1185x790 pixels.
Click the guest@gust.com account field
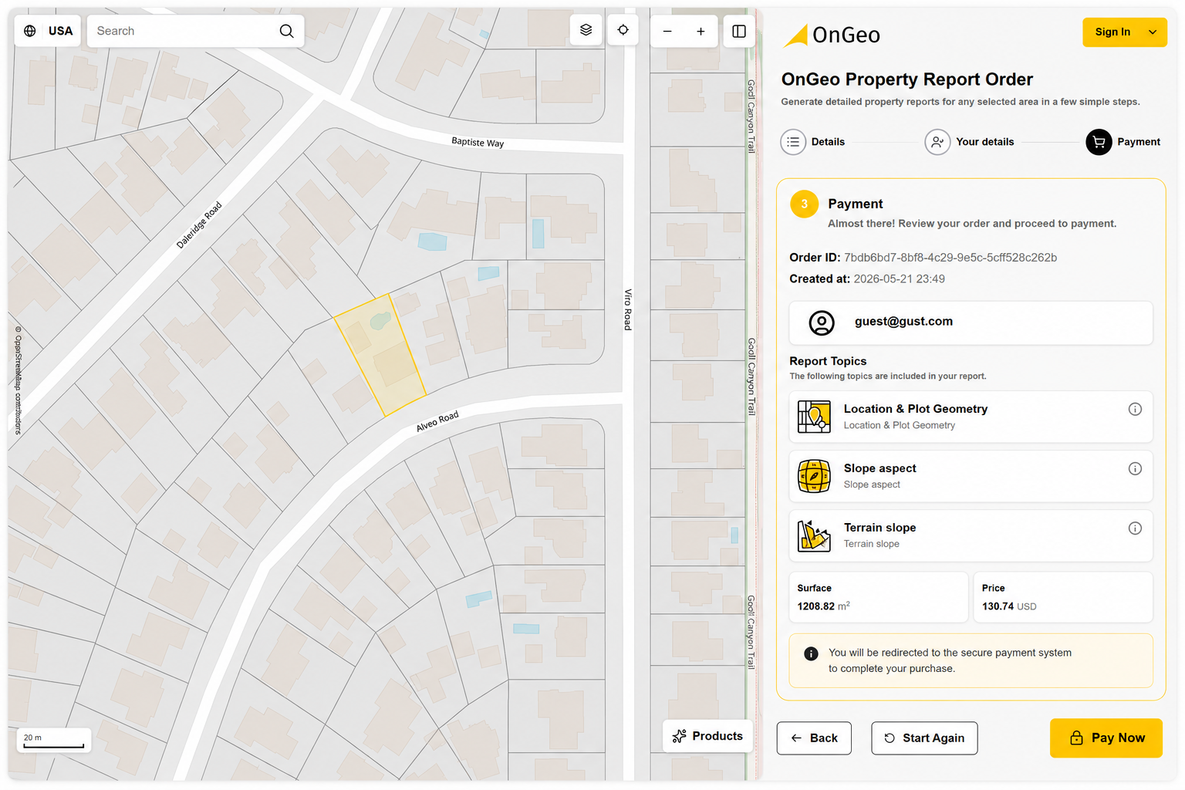coord(971,322)
